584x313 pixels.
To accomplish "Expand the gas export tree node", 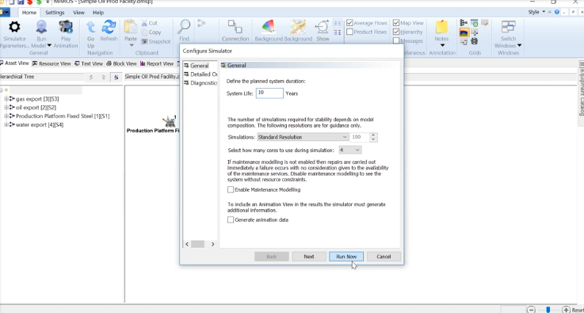I will click(6, 99).
